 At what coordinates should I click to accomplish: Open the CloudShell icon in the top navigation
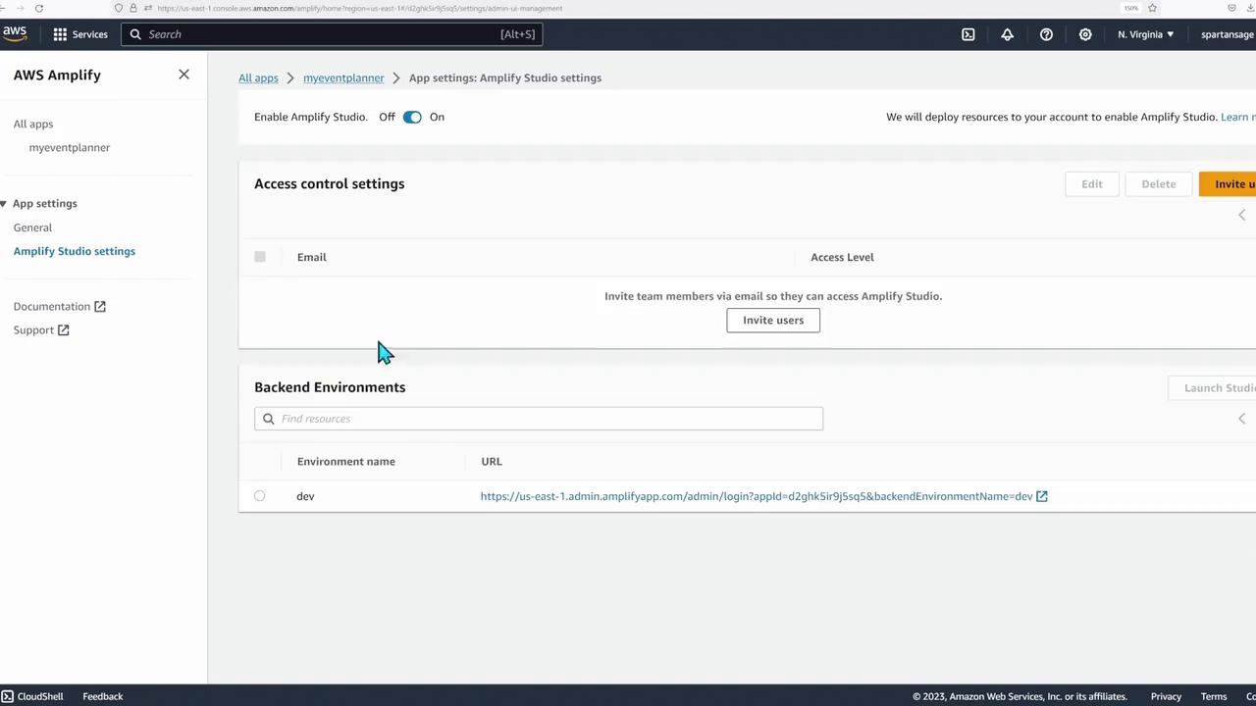click(x=968, y=34)
